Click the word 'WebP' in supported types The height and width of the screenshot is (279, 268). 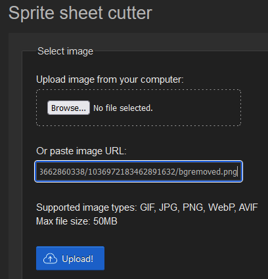pos(222,207)
